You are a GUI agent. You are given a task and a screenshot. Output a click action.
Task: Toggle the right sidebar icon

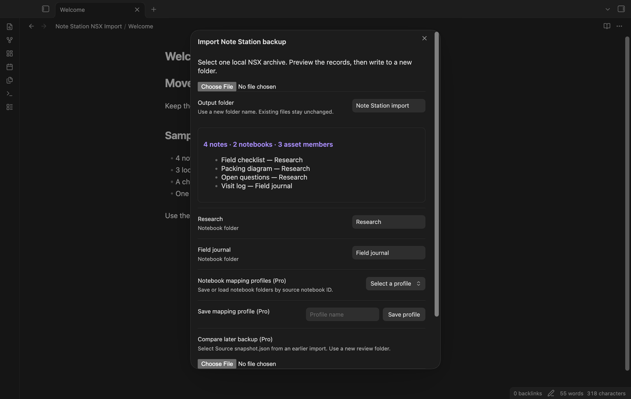pos(621,9)
